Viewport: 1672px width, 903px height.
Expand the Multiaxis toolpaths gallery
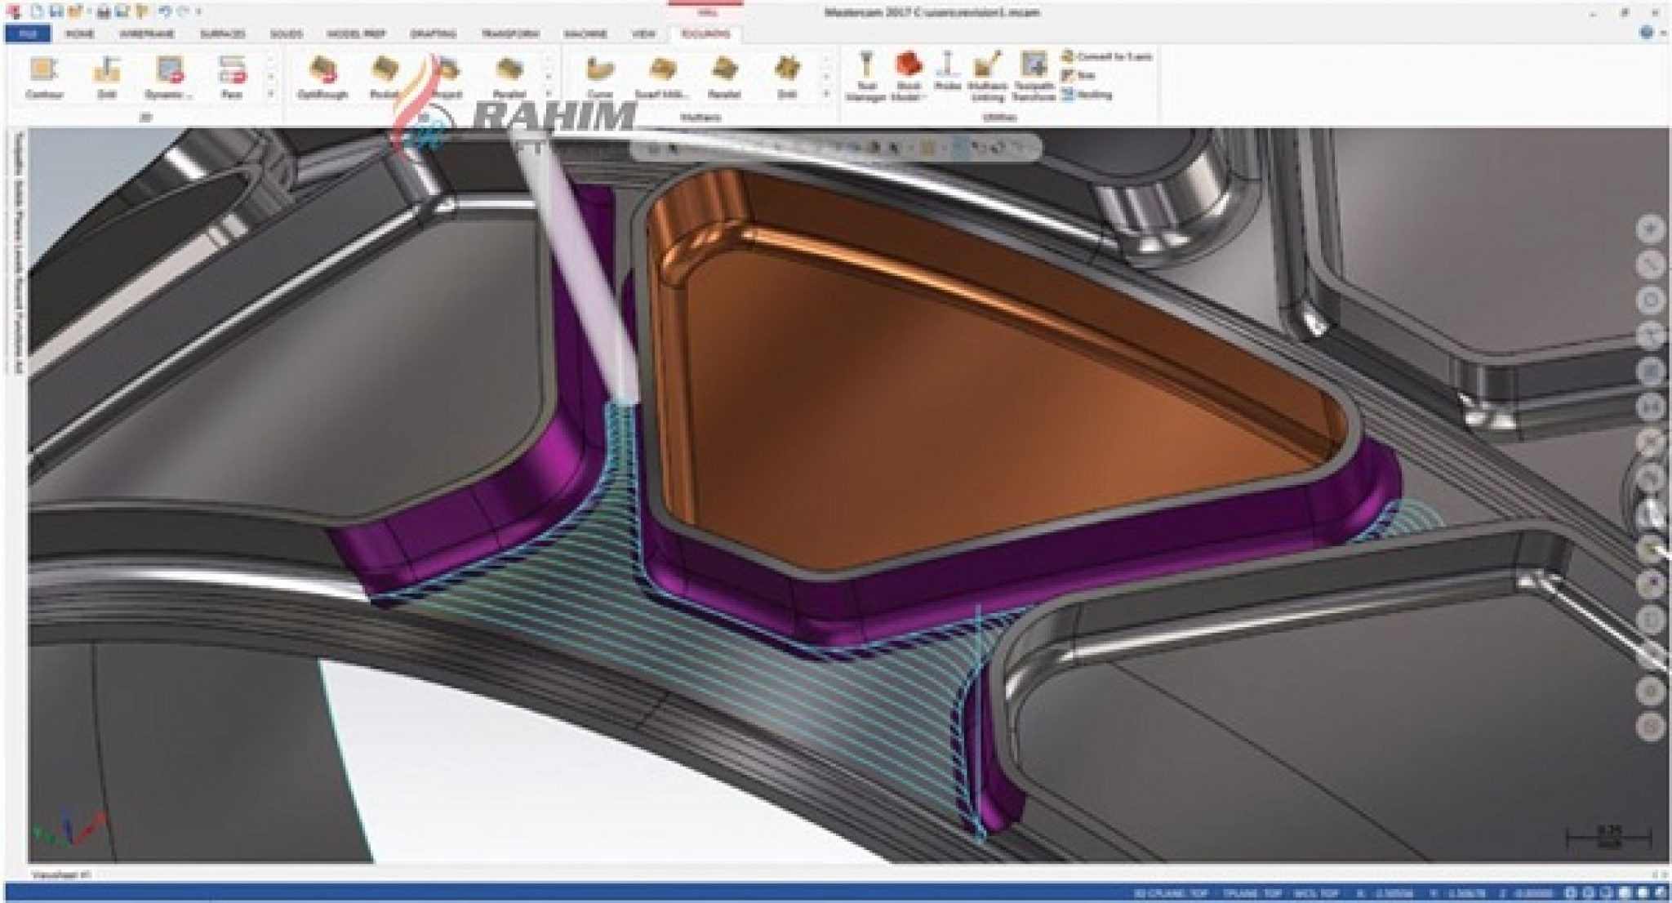pyautogui.click(x=825, y=95)
